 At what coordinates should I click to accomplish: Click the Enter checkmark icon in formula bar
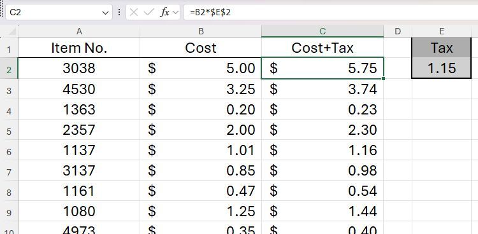[149, 13]
